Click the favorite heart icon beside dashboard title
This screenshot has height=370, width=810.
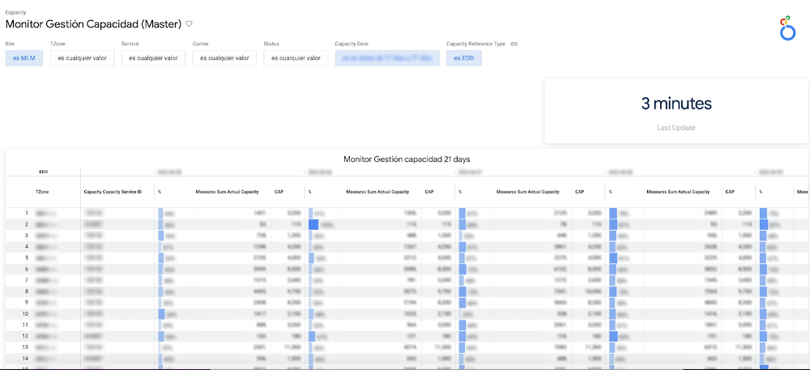(189, 24)
